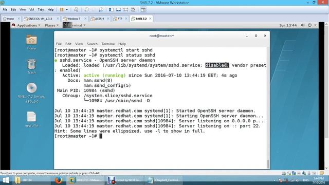
Task: Click the VMware window vertical scrollbar
Action: click(x=327, y=96)
